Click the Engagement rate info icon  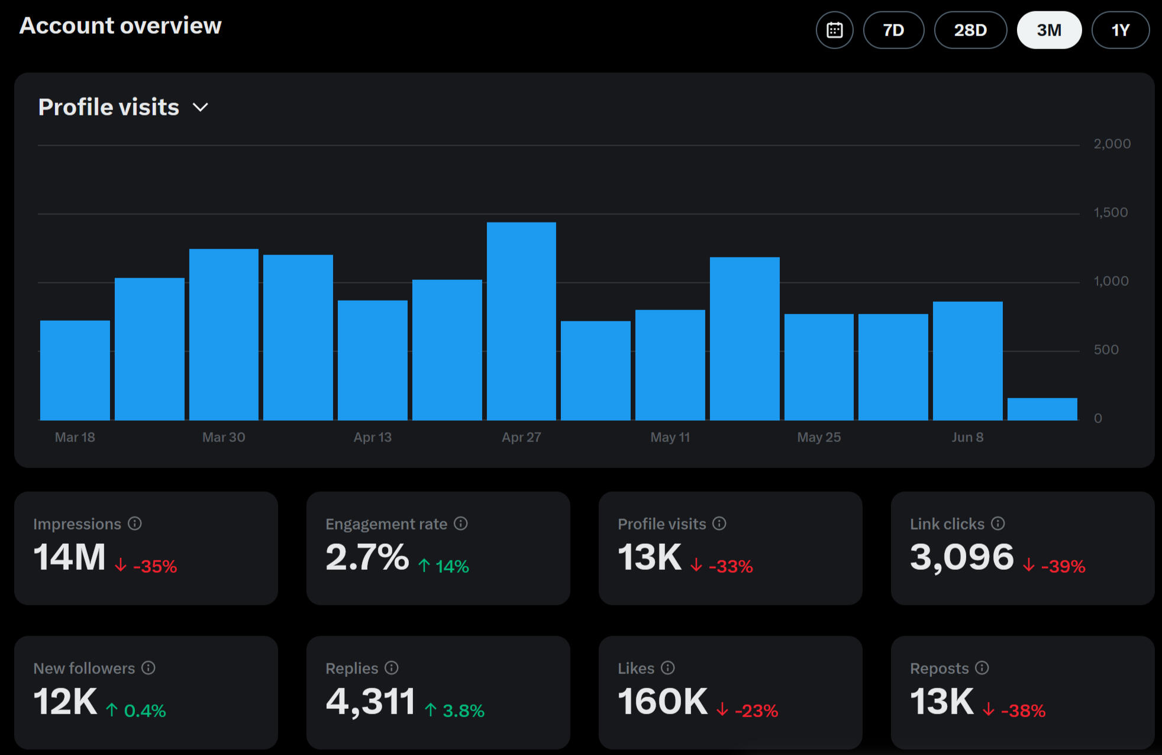coord(461,524)
